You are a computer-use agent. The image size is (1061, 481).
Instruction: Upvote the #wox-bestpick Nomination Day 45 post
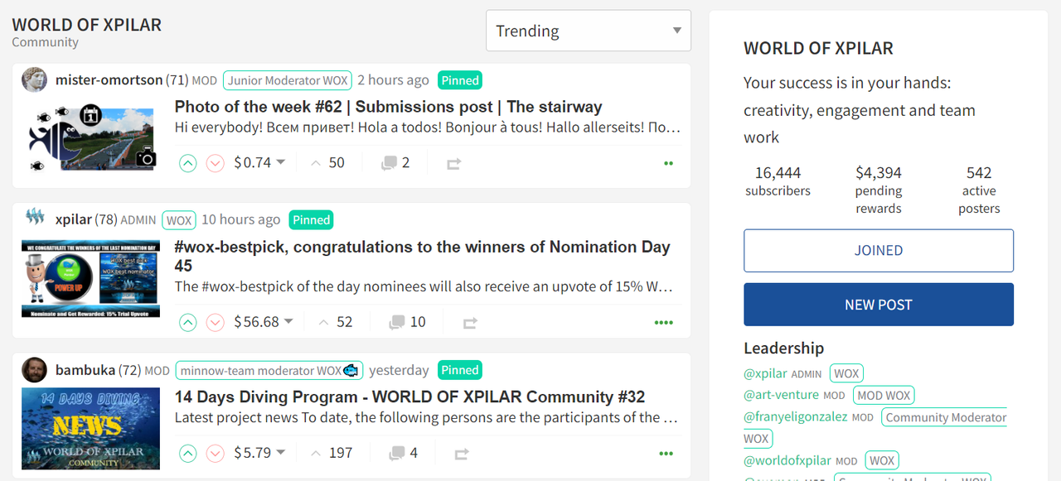(188, 322)
